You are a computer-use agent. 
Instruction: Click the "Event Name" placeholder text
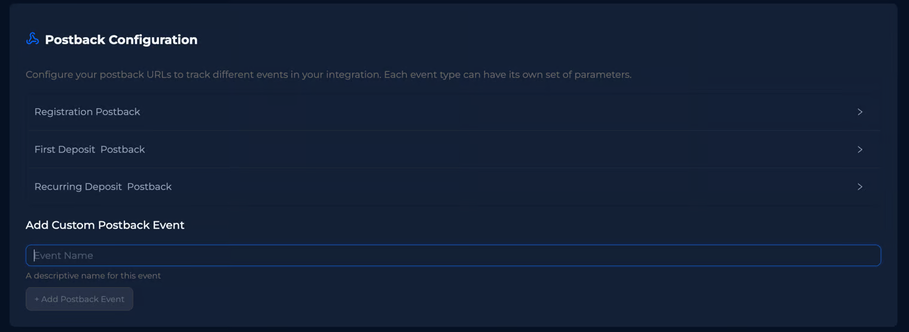(x=63, y=255)
